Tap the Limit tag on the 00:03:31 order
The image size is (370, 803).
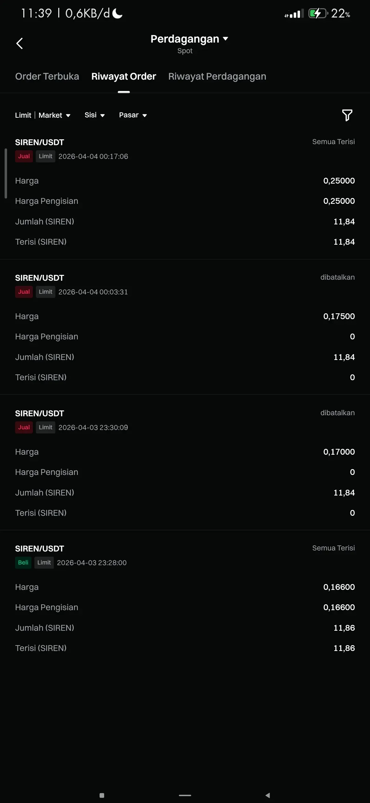pos(46,292)
